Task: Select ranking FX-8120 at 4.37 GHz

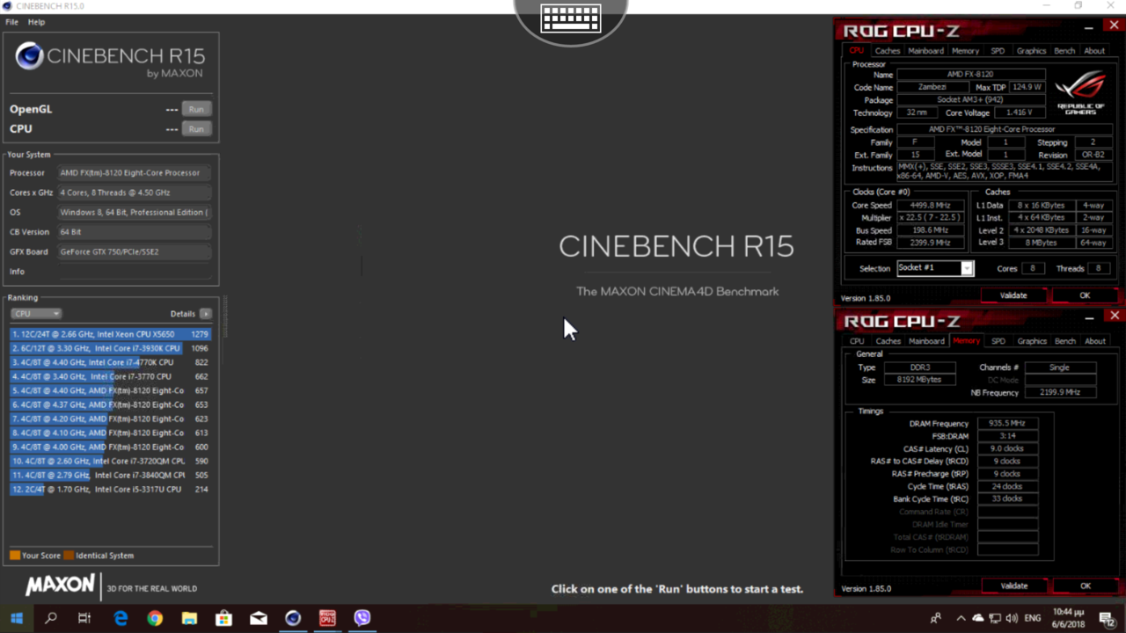Action: pos(111,404)
